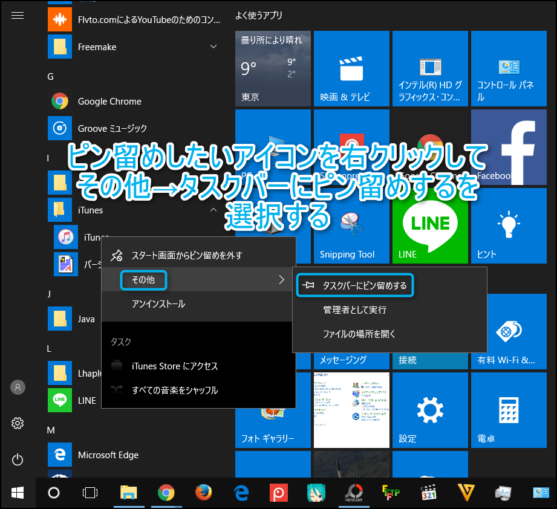
Task: Open the Settings gear tile
Action: (430, 410)
